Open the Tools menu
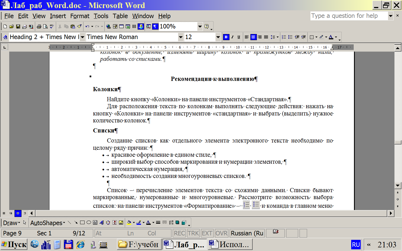Screen dimensions: 402x251 (101, 16)
